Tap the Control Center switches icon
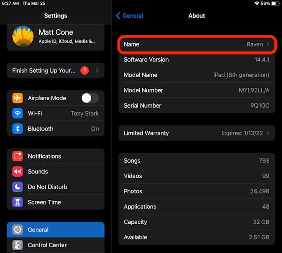The width and height of the screenshot is (282, 253). pyautogui.click(x=17, y=245)
